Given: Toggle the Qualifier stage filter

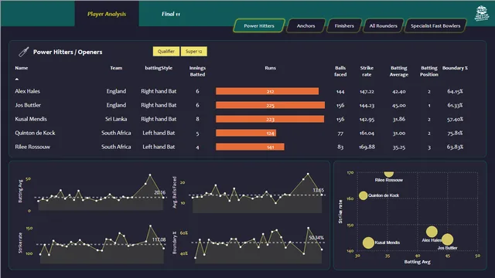Looking at the screenshot, I should click(x=166, y=52).
